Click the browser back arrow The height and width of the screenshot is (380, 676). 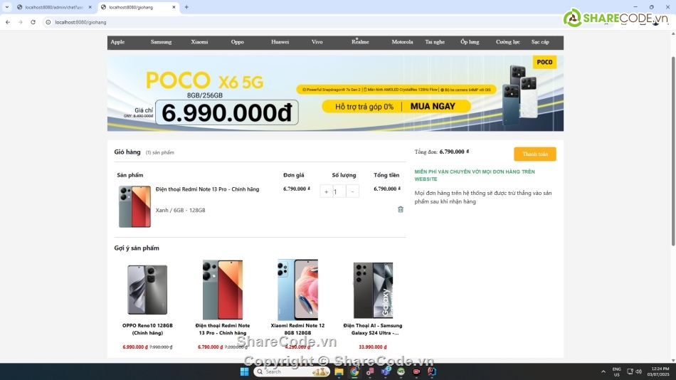pyautogui.click(x=8, y=22)
